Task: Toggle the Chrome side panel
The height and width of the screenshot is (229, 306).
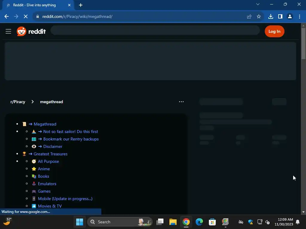Action: pyautogui.click(x=280, y=17)
